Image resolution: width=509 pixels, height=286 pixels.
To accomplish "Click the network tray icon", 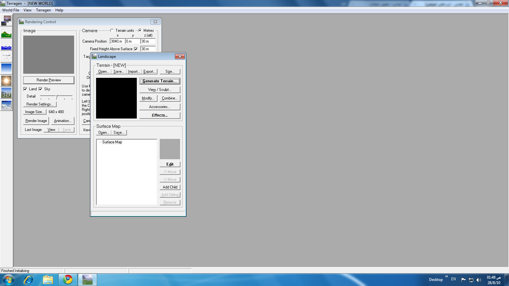I will (471, 280).
